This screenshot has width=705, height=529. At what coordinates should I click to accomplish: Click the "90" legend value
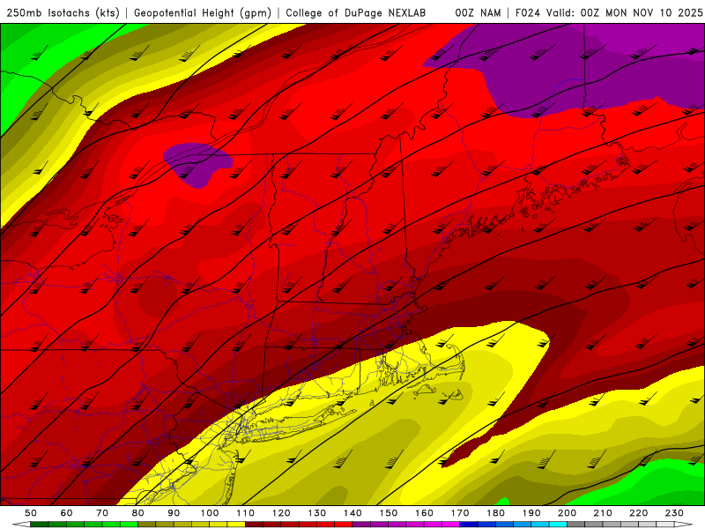tap(174, 513)
